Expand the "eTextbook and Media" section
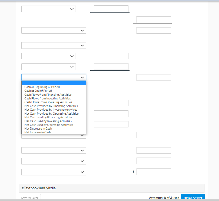This screenshot has width=219, height=201. [x=38, y=188]
